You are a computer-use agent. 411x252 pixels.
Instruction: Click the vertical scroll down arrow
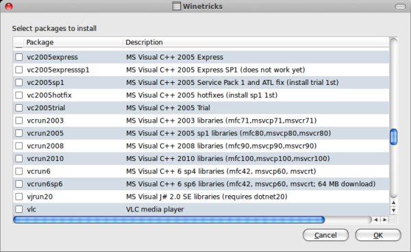pyautogui.click(x=393, y=210)
